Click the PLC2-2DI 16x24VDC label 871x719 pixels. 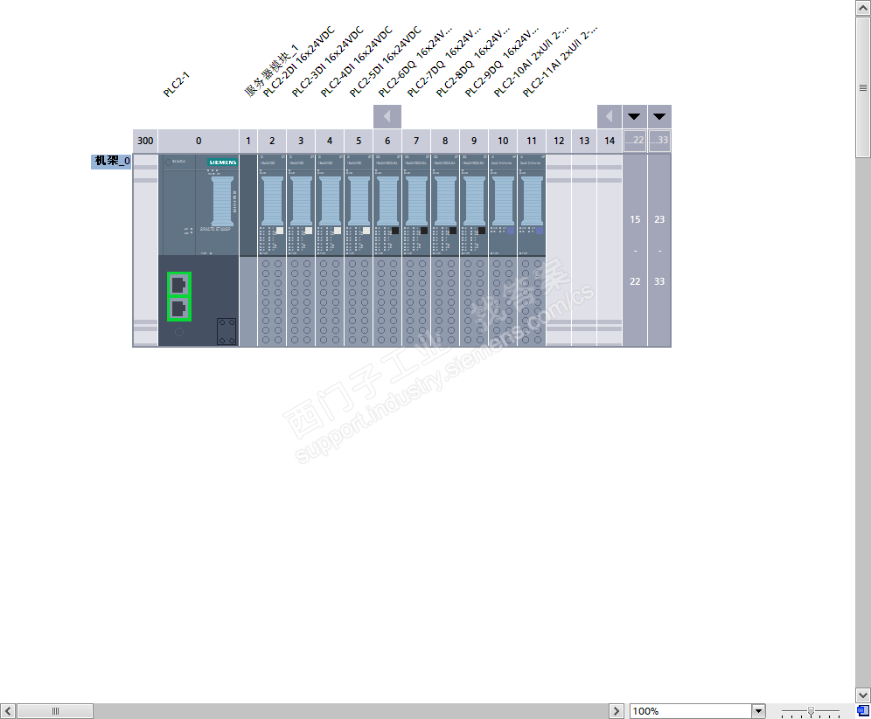click(299, 61)
